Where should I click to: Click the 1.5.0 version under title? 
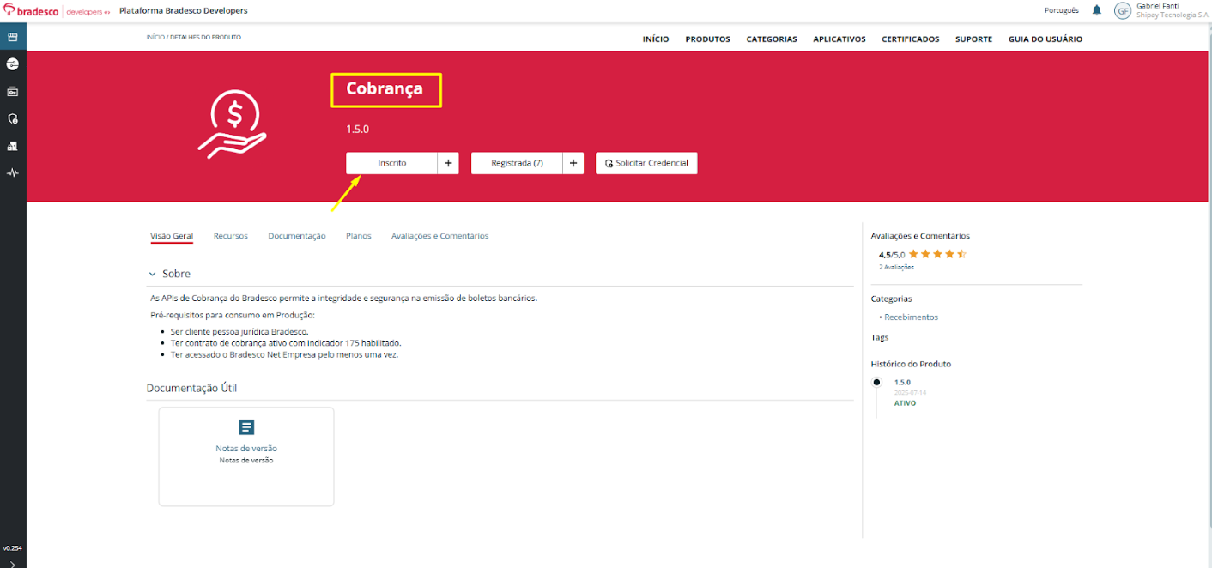[x=357, y=130]
